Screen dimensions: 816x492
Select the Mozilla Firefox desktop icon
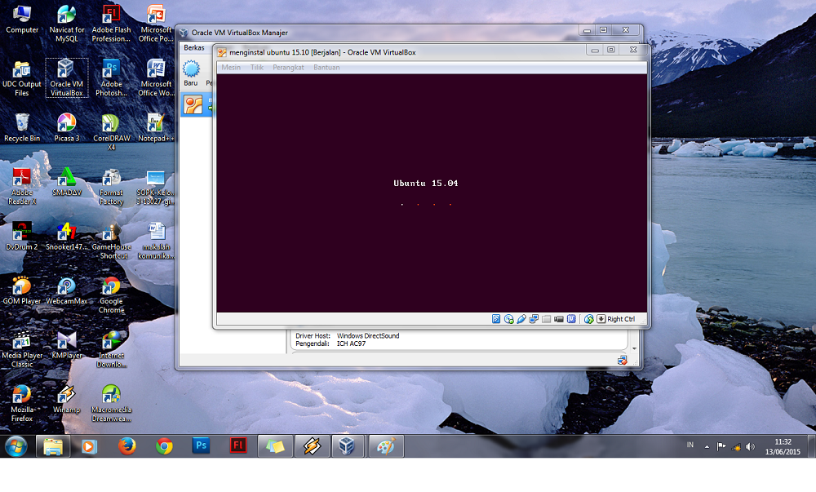(x=22, y=404)
